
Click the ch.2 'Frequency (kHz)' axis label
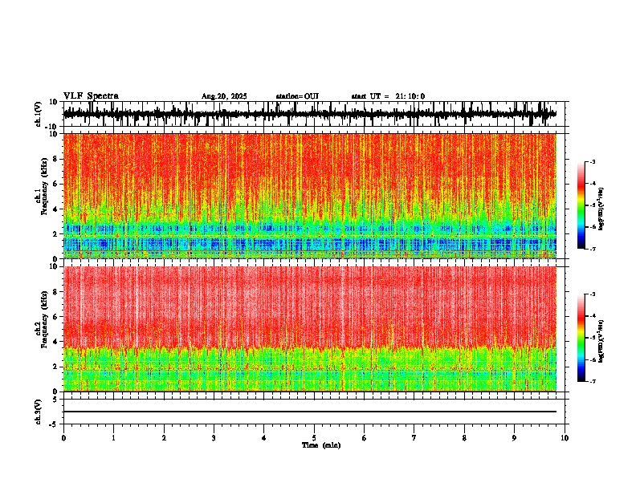click(44, 320)
